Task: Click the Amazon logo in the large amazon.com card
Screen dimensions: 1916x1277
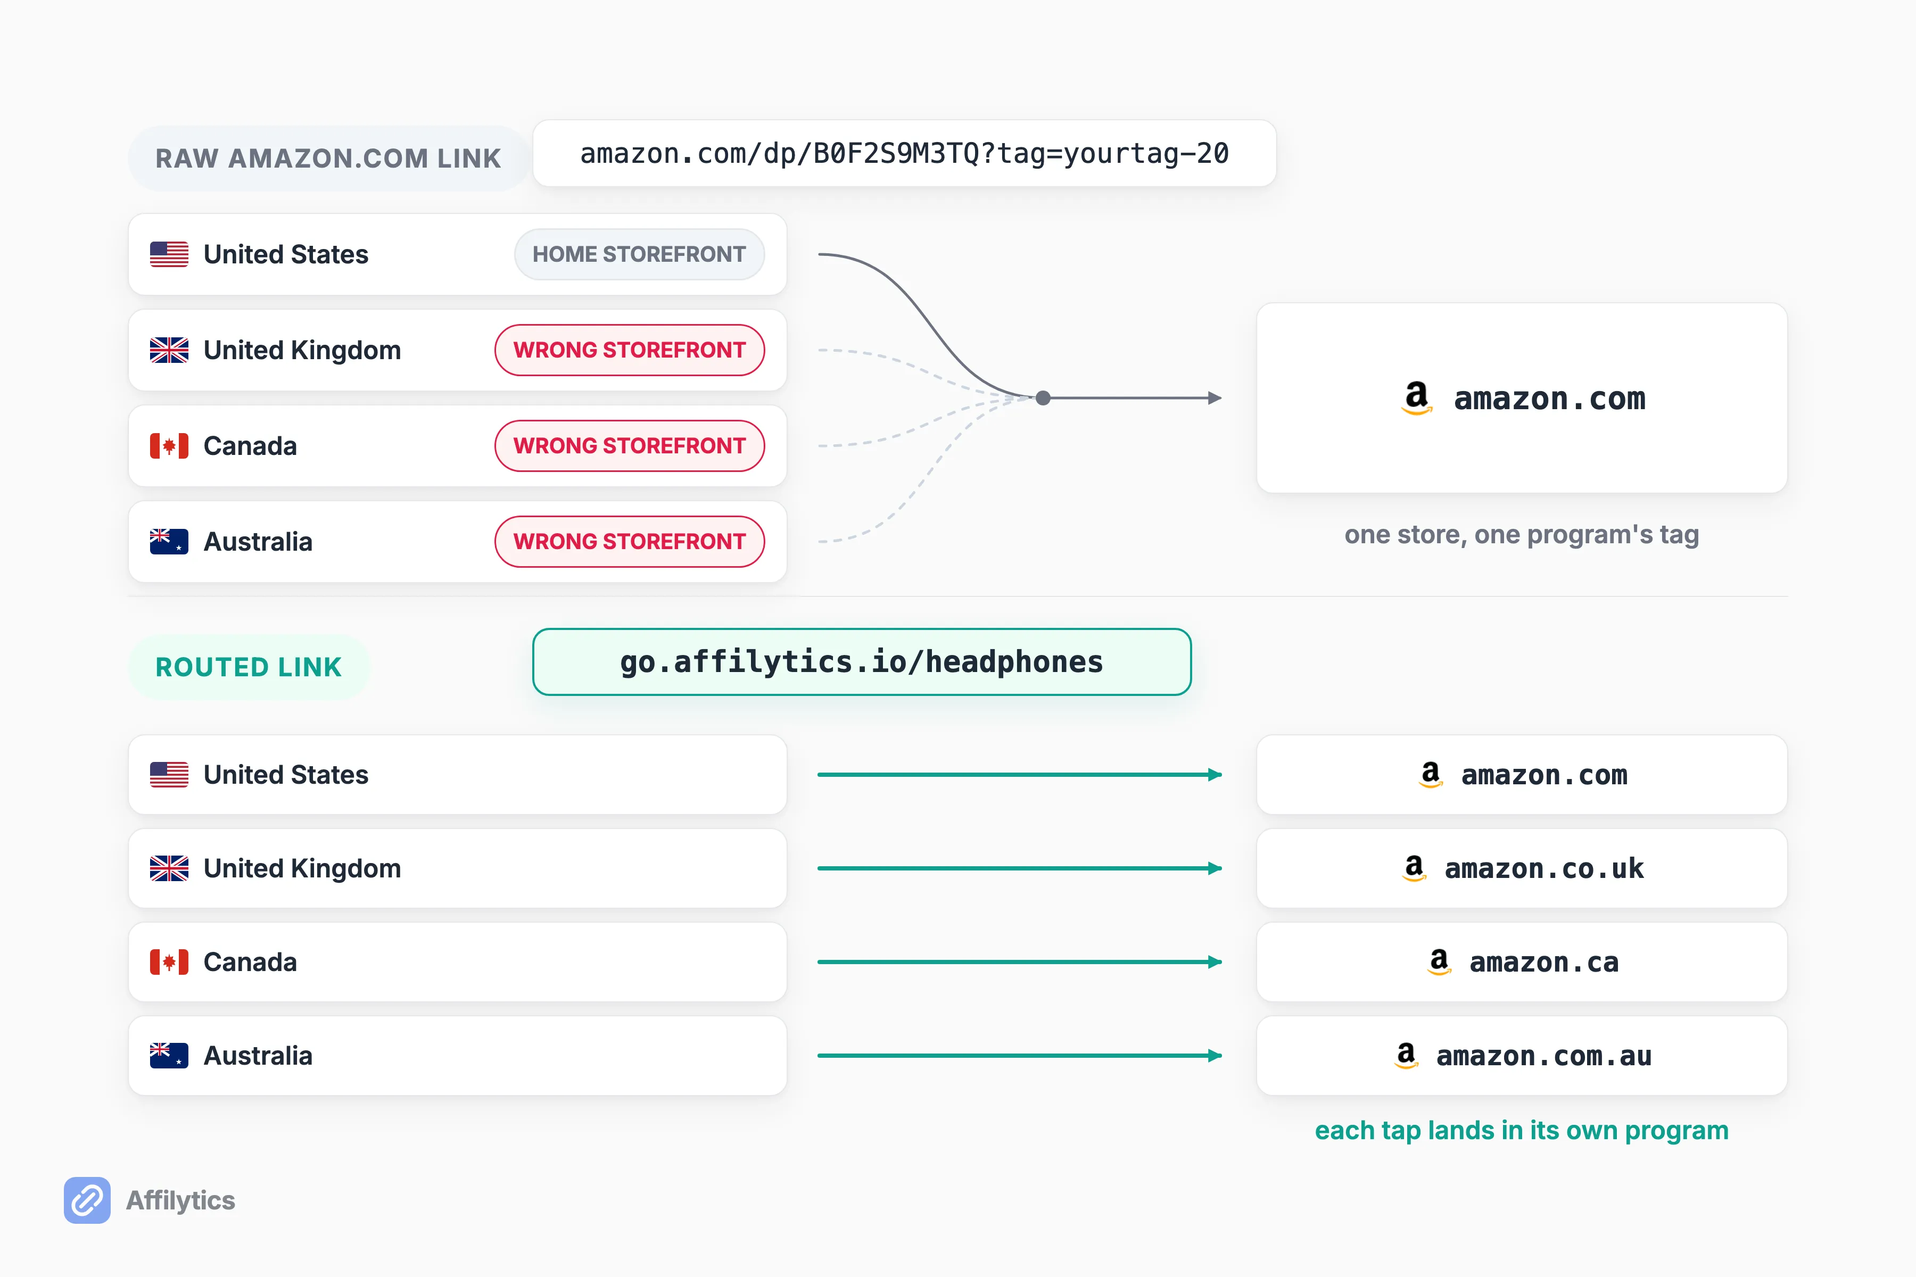Action: pyautogui.click(x=1417, y=398)
